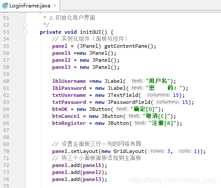Click line number 60 in the gutter

tap(6, 81)
